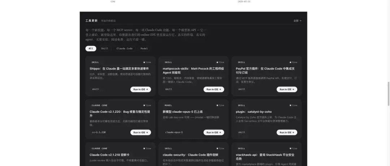The height and width of the screenshot is (166, 390).
Task: Click live indicator on mattpocock-skills card
Action: (x=220, y=62)
